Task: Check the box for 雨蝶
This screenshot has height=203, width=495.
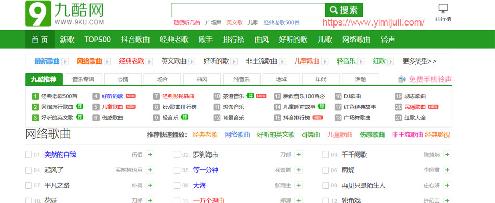Action: (x=326, y=170)
